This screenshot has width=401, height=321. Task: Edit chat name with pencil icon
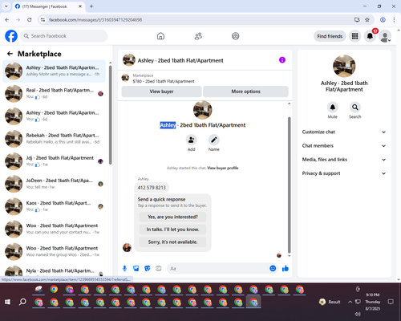click(x=214, y=140)
